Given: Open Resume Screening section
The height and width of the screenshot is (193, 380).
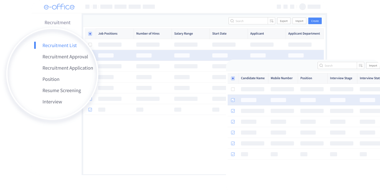Looking at the screenshot, I should (x=62, y=90).
